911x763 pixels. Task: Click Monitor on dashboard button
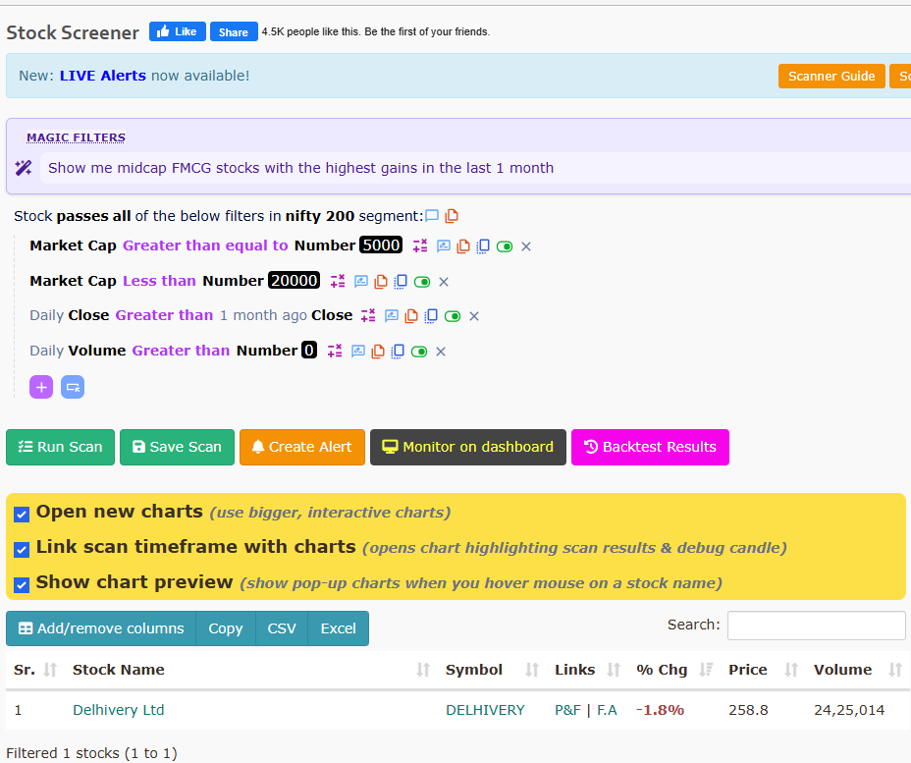(x=468, y=447)
